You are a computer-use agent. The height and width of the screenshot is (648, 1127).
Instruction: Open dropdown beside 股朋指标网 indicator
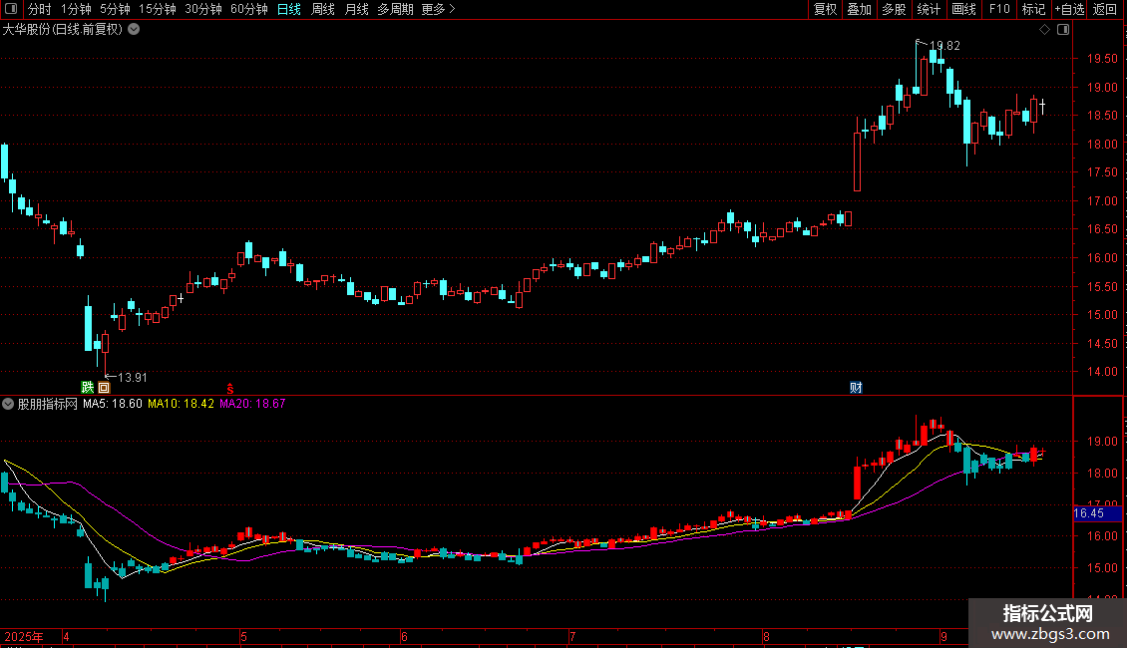[x=8, y=404]
